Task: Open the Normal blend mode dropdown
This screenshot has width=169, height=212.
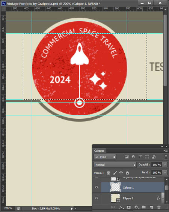Action: coord(115,165)
